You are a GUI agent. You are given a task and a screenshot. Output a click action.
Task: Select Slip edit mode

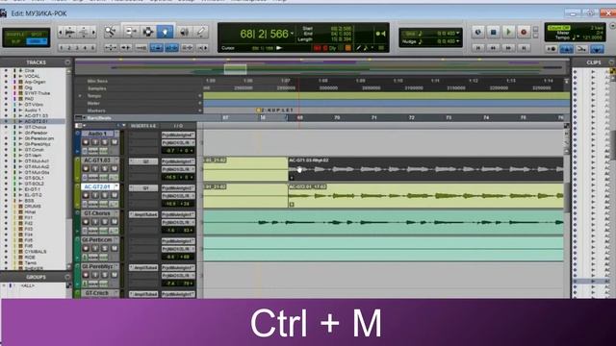click(x=15, y=41)
